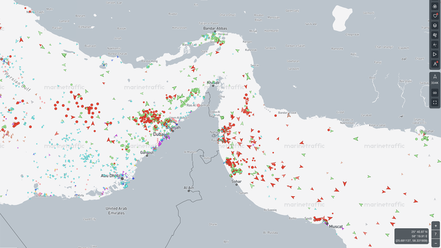The image size is (441, 248).
Task: Open My Fleets heart icon
Action: [x=435, y=16]
